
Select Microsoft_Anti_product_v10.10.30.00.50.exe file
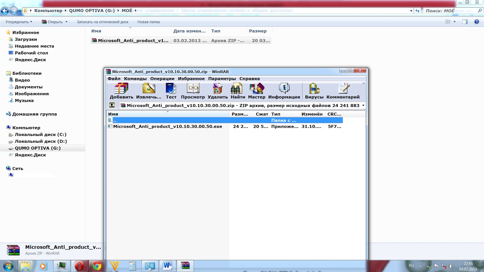pos(168,126)
